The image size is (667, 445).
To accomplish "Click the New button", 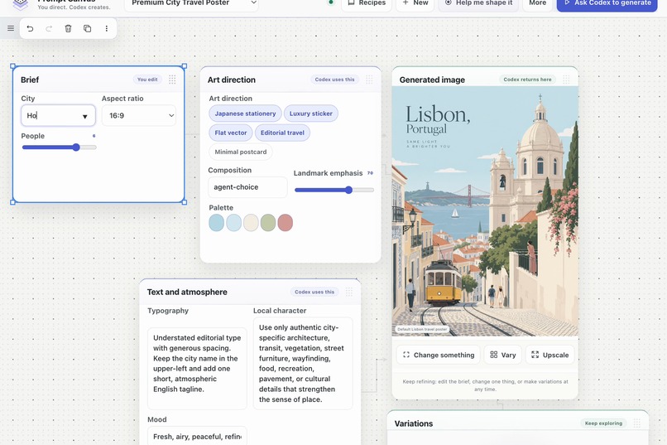I will tap(415, 3).
